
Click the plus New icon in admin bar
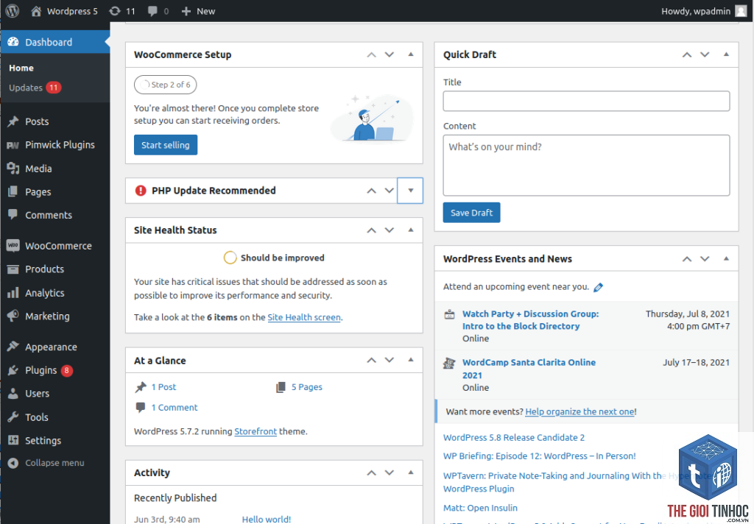(x=186, y=11)
